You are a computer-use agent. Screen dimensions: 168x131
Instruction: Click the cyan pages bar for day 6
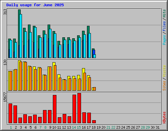[35, 43]
